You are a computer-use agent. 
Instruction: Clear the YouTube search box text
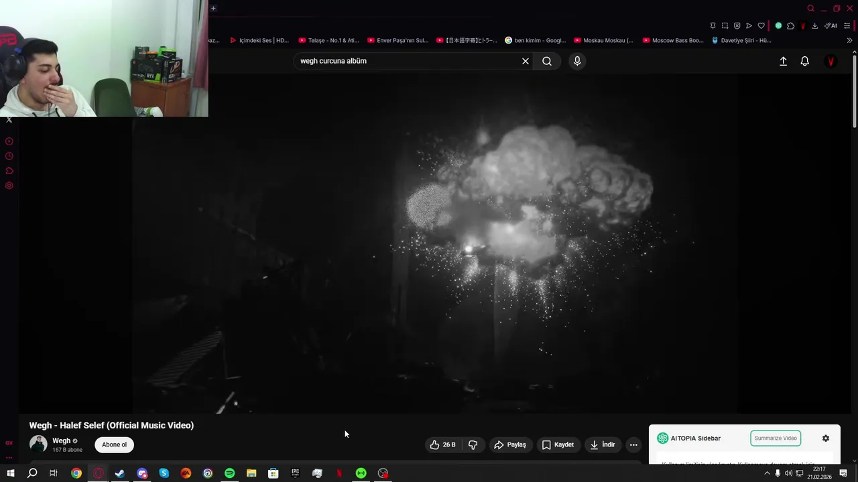(x=526, y=61)
